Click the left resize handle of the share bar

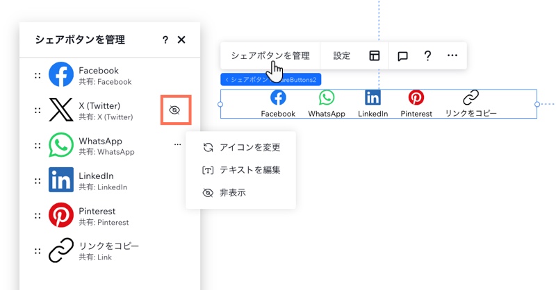(x=220, y=104)
